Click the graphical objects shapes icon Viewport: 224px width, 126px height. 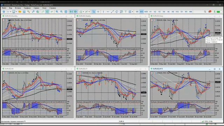click(130, 12)
